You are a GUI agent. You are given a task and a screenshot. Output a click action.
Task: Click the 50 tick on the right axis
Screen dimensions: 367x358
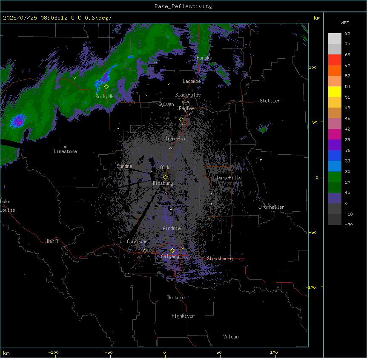pyautogui.click(x=315, y=122)
